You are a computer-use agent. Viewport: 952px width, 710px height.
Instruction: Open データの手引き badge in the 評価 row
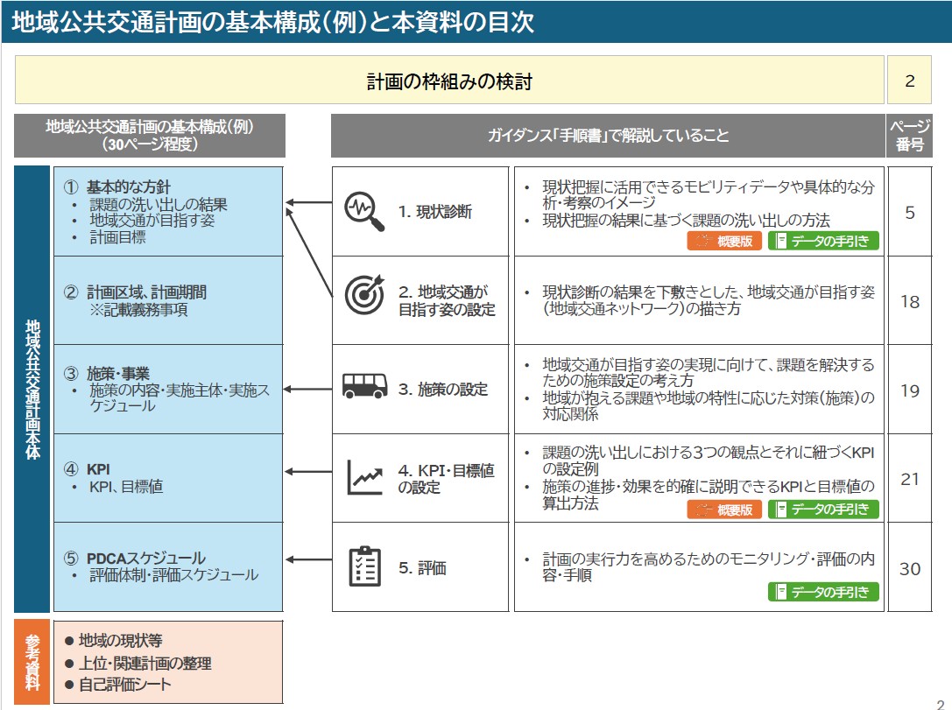pyautogui.click(x=823, y=593)
